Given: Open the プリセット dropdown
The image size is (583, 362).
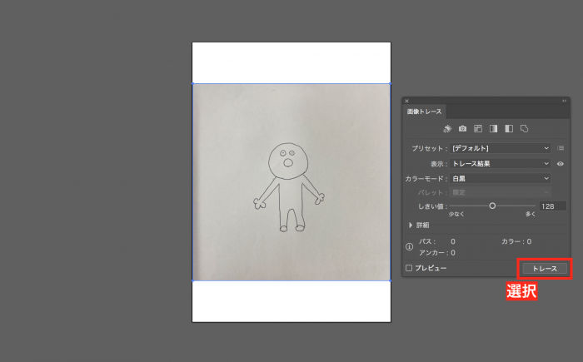Looking at the screenshot, I should click(x=501, y=148).
